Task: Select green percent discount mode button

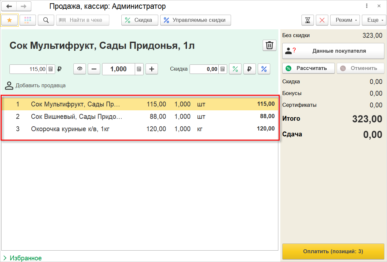Action: point(235,69)
